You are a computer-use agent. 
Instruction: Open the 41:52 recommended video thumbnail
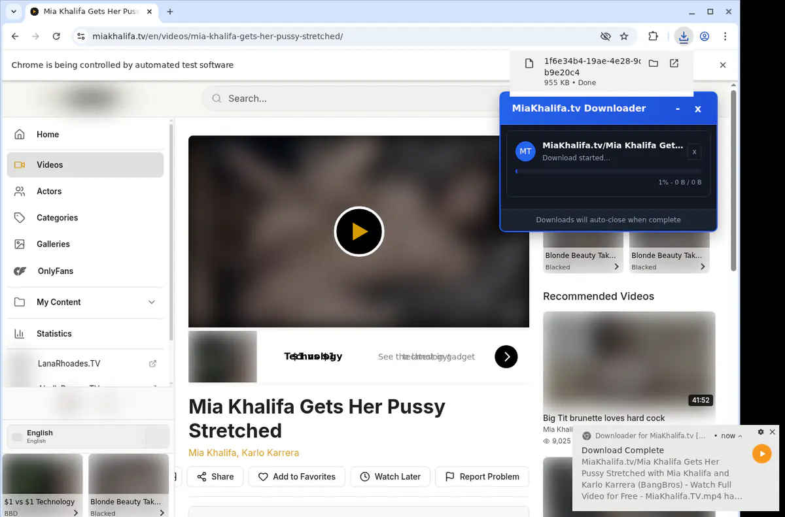pyautogui.click(x=629, y=361)
